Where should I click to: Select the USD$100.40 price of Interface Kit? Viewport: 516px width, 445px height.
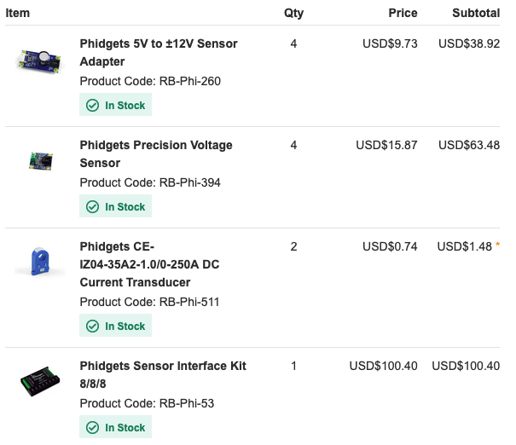tap(383, 366)
